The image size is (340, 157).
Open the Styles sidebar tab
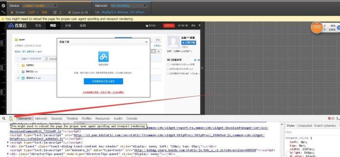pos(291,126)
